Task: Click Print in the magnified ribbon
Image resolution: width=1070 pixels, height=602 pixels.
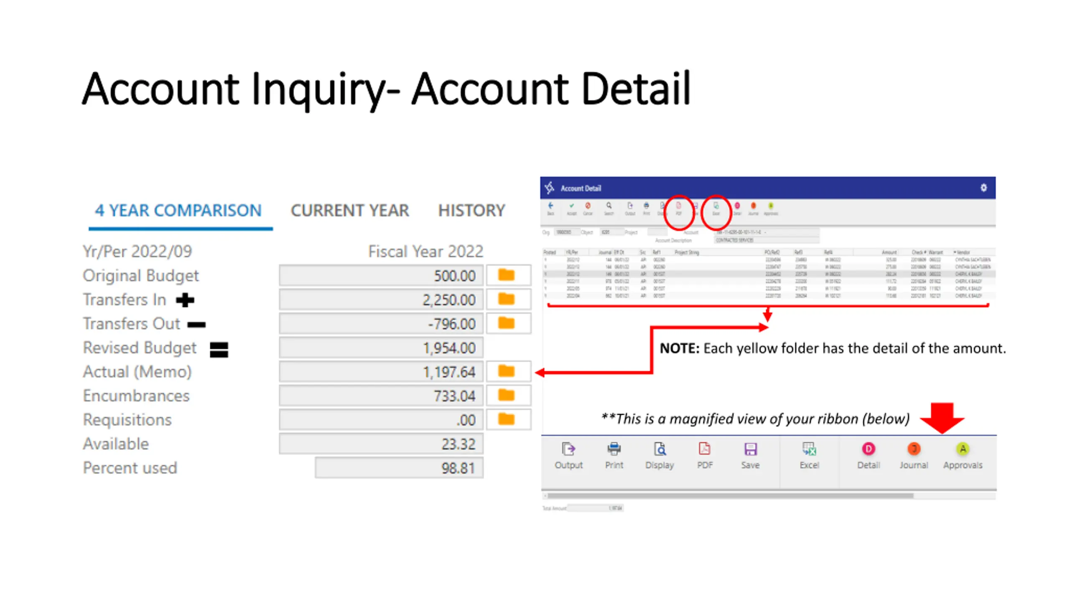Action: point(614,456)
